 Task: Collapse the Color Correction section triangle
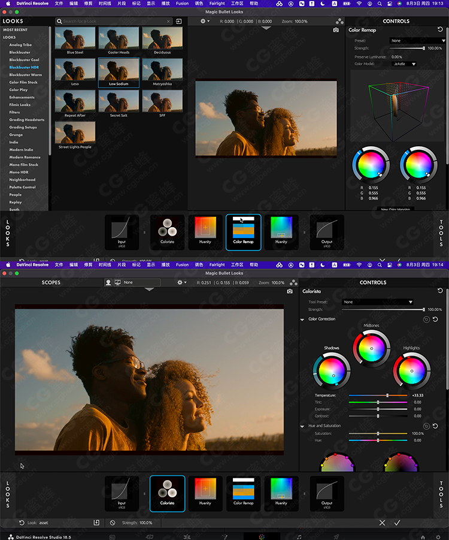point(302,319)
